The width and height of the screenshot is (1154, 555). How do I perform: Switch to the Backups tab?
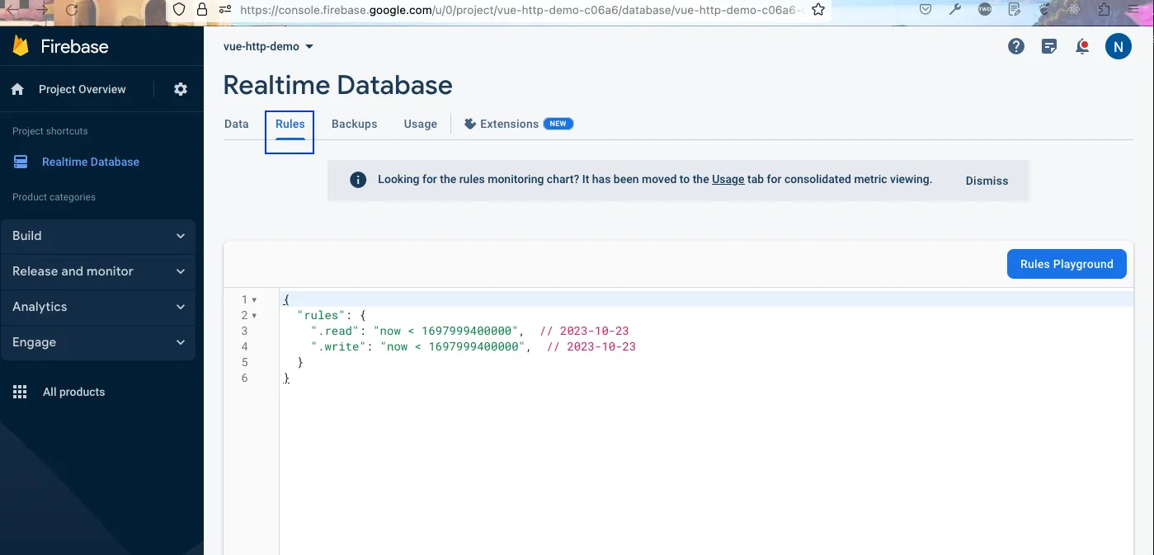coord(354,124)
